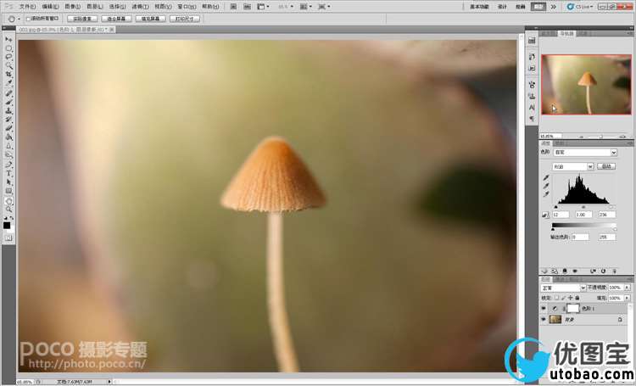
Task: Toggle adjustment layer visibility eye in adjustments panel
Action: (575, 271)
